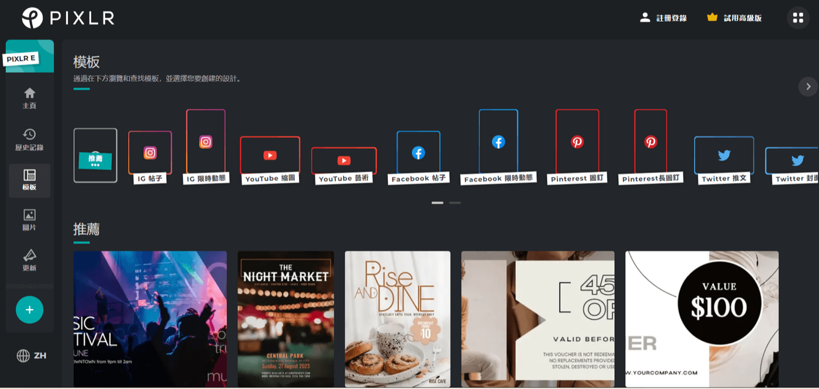819x389 pixels.
Task: Click the premium crown icon
Action: (712, 18)
